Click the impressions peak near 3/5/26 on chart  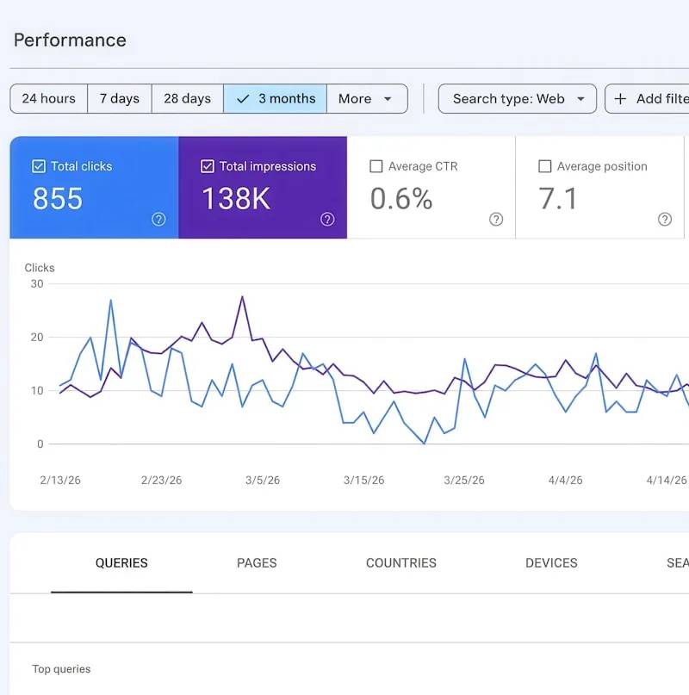[x=242, y=297]
